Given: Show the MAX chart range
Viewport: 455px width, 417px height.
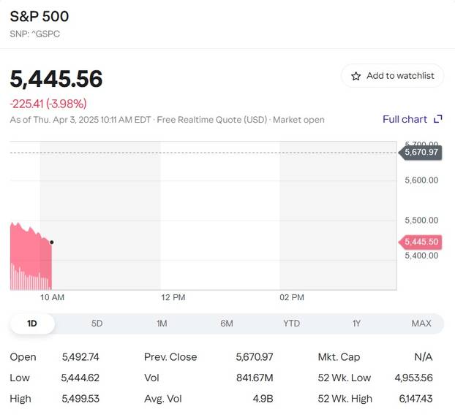Looking at the screenshot, I should pyautogui.click(x=421, y=323).
